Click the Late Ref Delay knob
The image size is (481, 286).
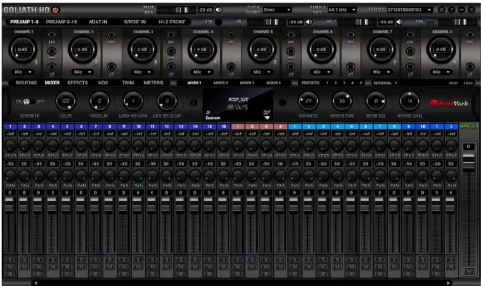click(167, 101)
